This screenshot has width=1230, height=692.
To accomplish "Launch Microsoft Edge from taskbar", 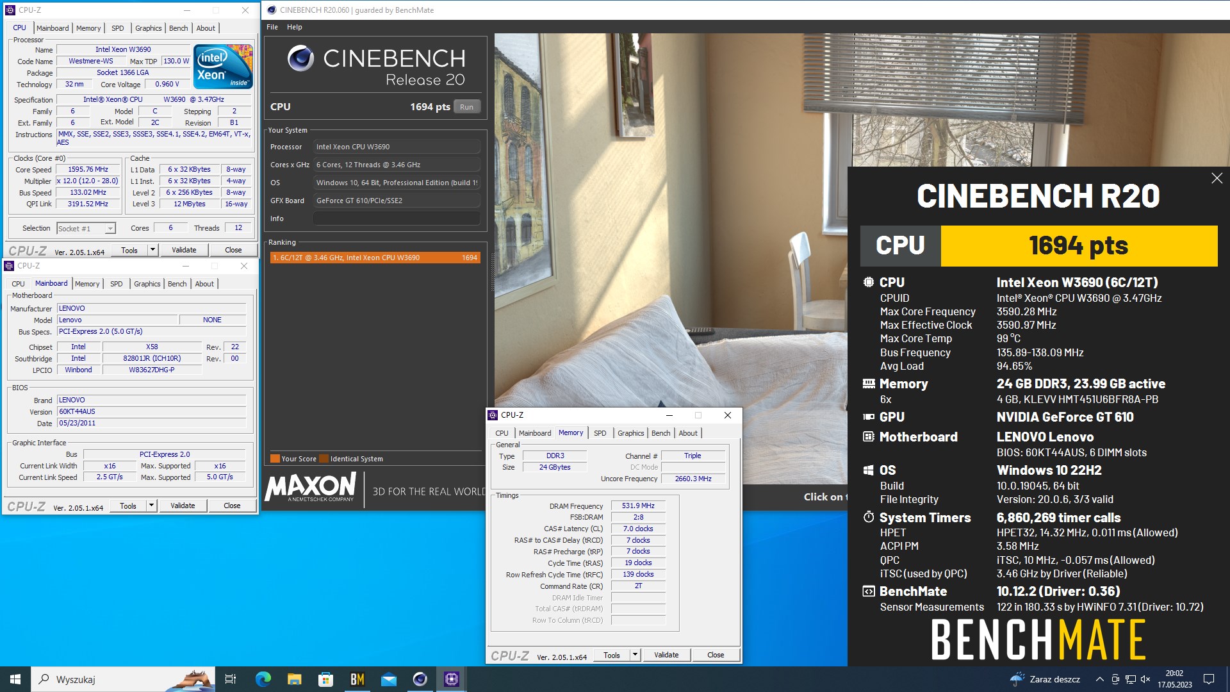I will tap(263, 679).
